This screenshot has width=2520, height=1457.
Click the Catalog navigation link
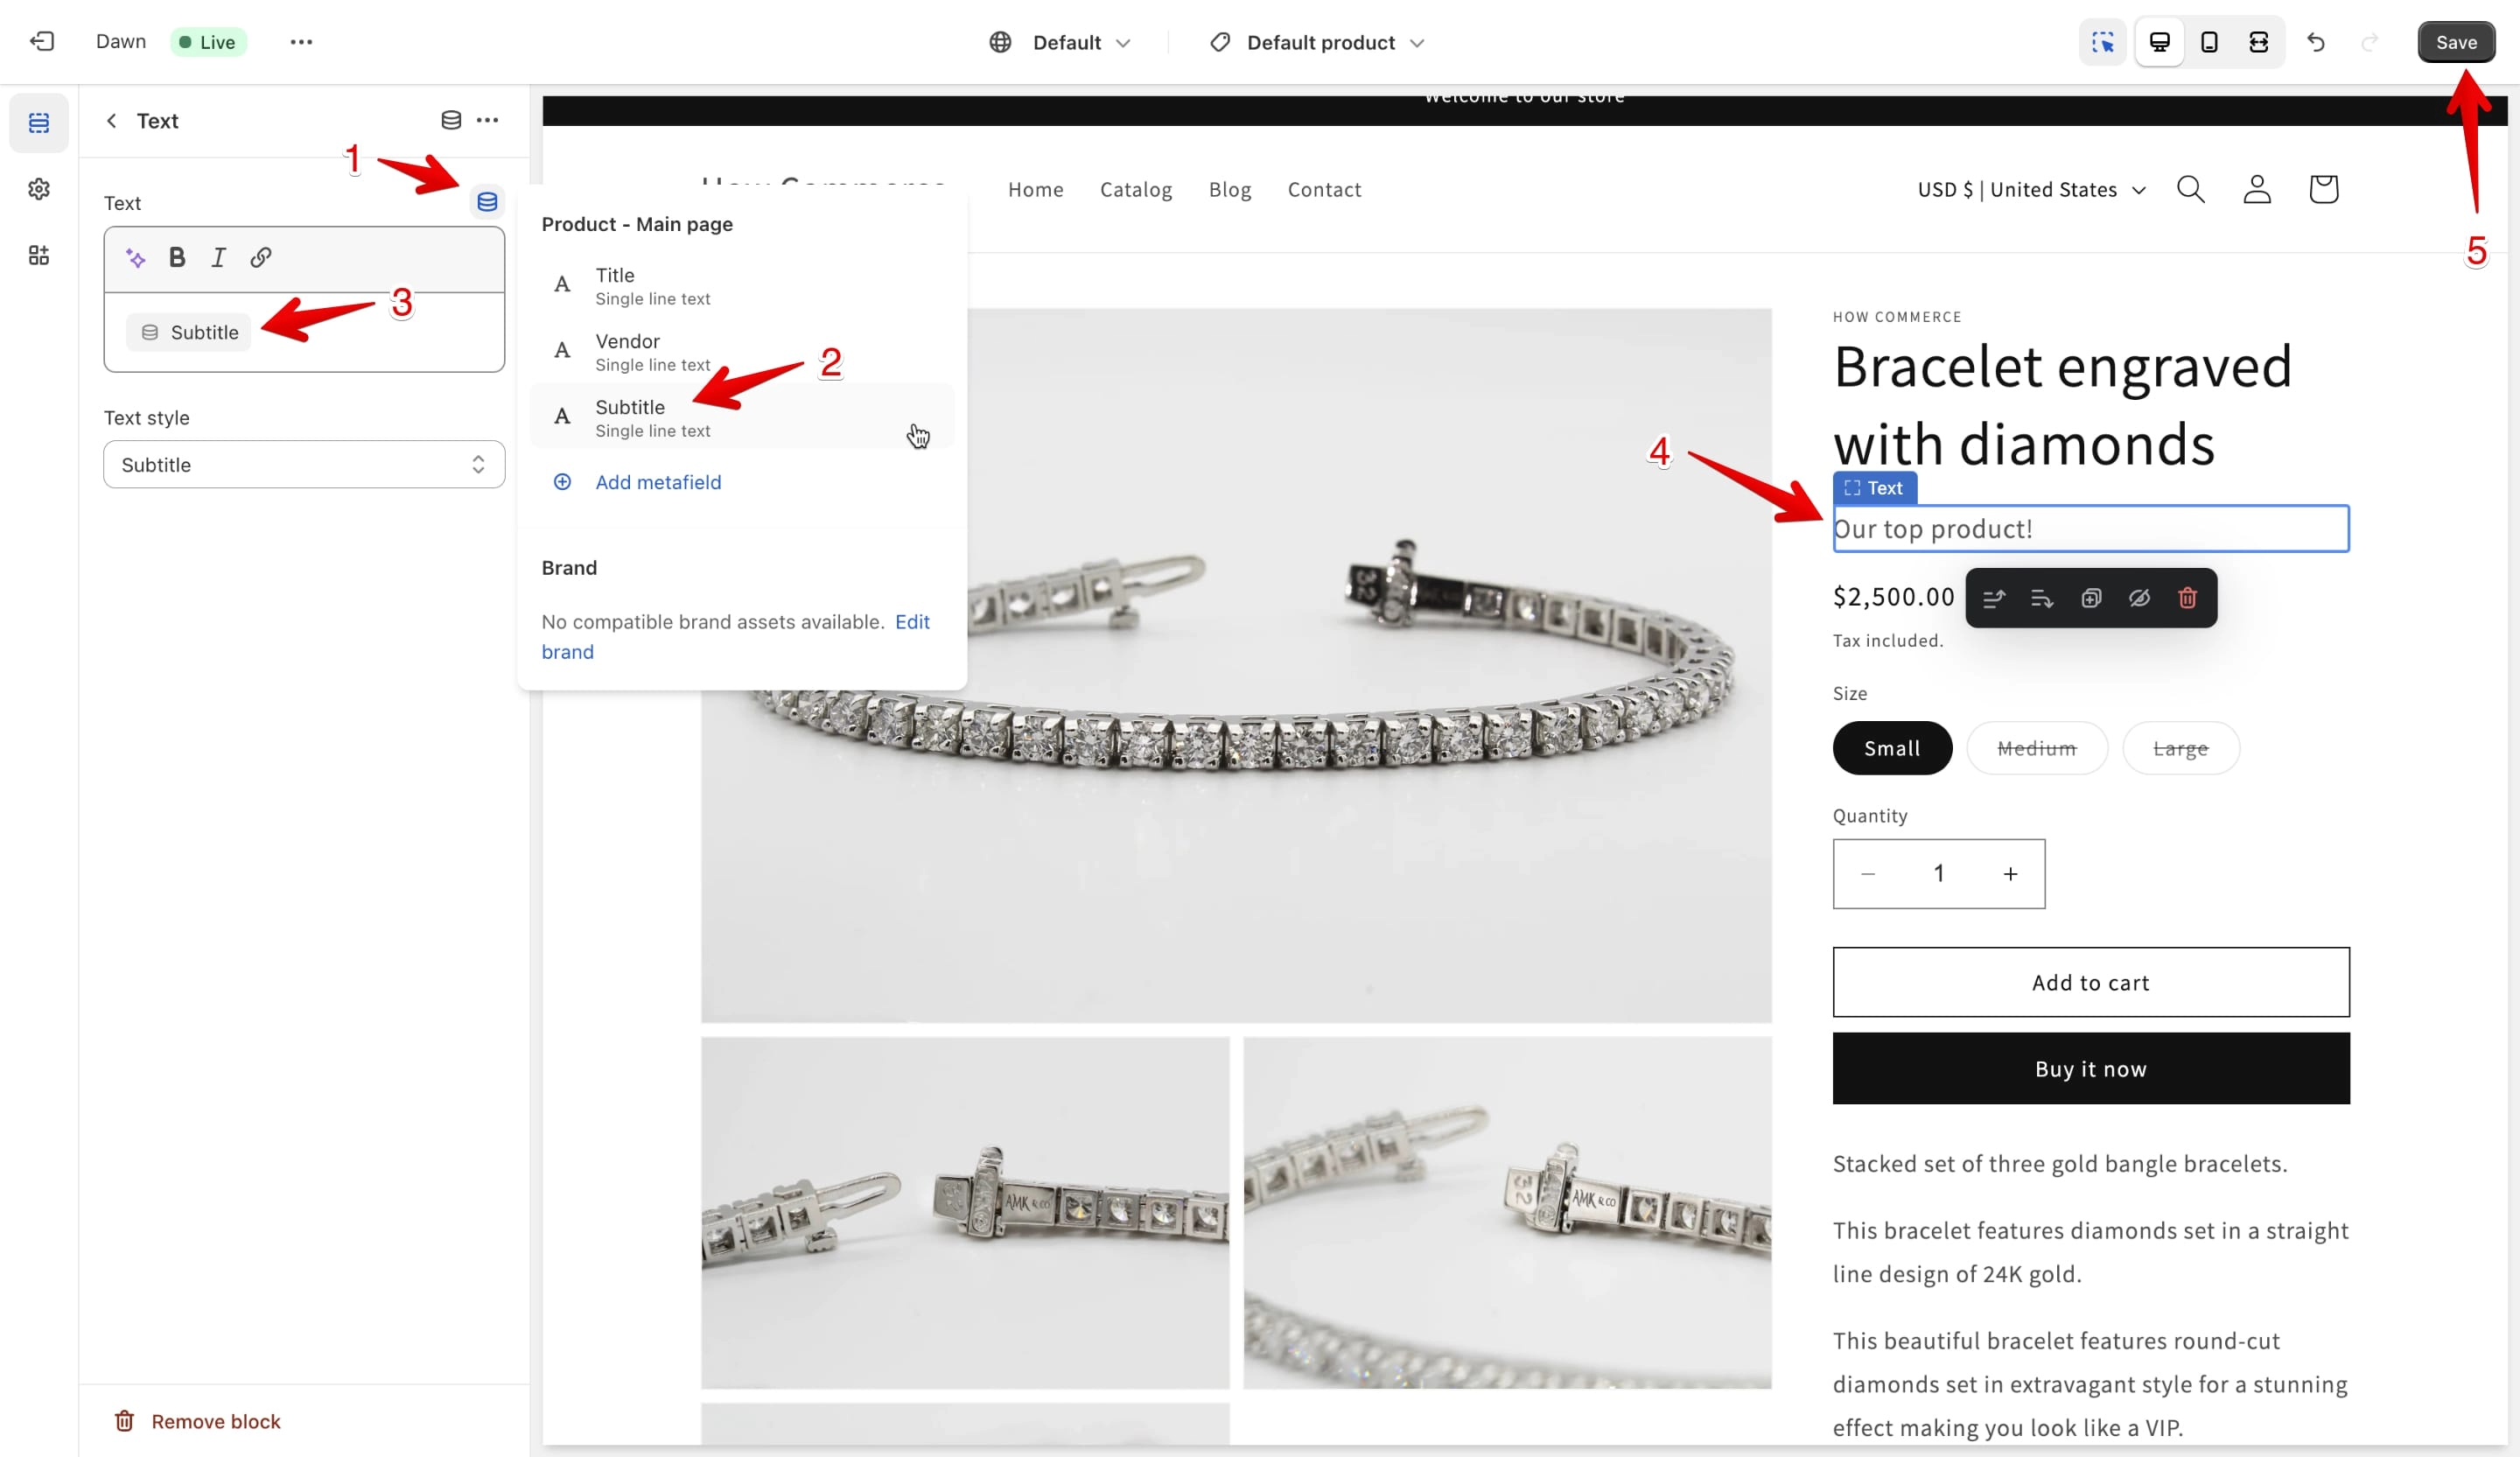[1136, 190]
